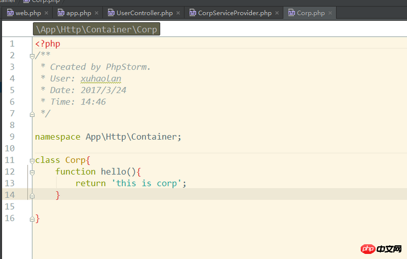407x259 pixels.
Task: Fold the hello() function at line 12
Action: [32, 172]
